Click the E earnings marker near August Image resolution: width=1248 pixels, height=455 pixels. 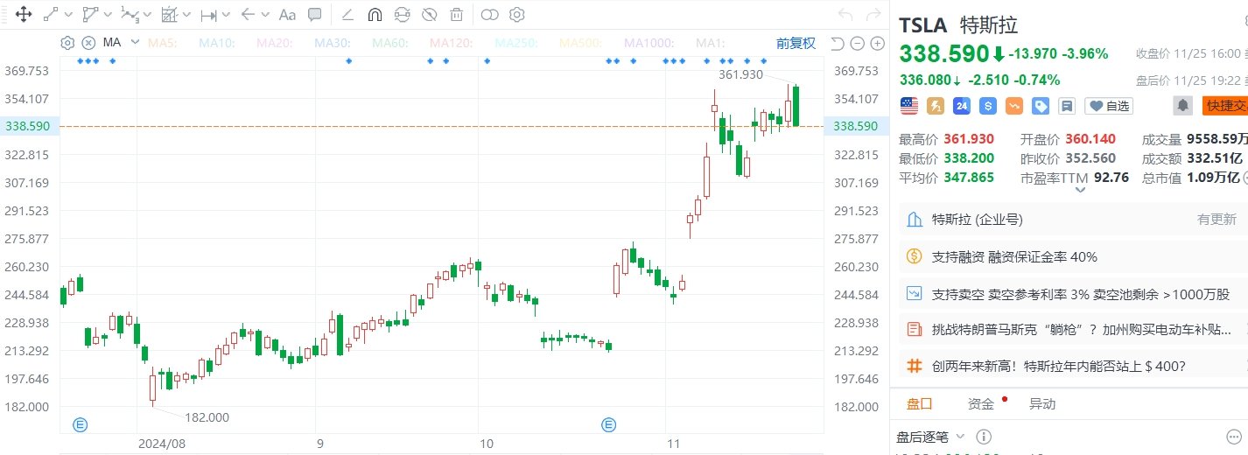[x=81, y=424]
